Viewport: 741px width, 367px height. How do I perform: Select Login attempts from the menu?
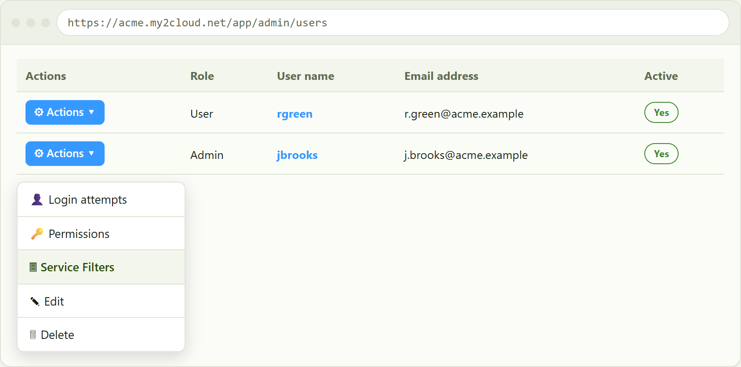101,200
